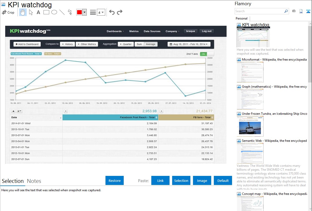Viewport: 312px width, 211px height.
Task: Open the Under Frozen Tundra snapshot thumbnail
Action: tap(250, 126)
